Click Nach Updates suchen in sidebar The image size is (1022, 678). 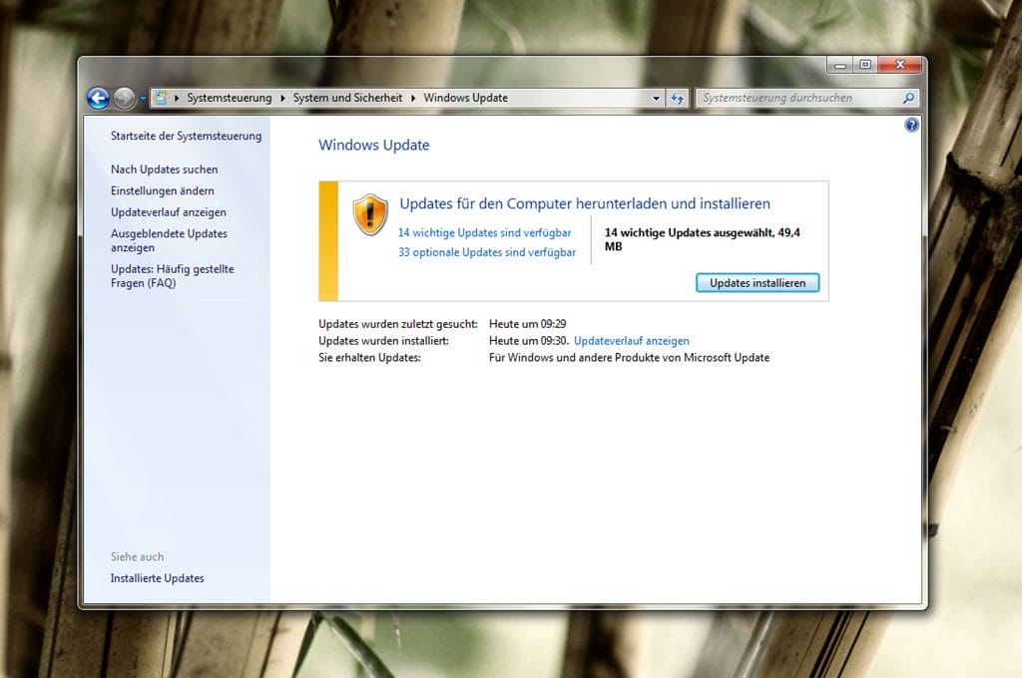(164, 169)
